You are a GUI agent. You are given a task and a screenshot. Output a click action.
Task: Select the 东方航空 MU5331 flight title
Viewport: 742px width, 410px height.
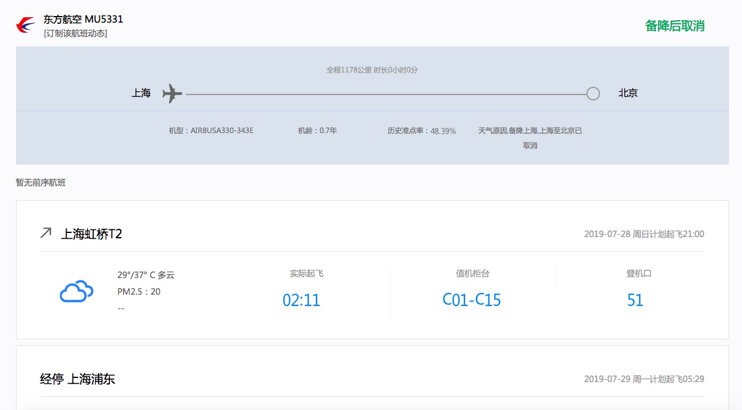click(x=83, y=19)
